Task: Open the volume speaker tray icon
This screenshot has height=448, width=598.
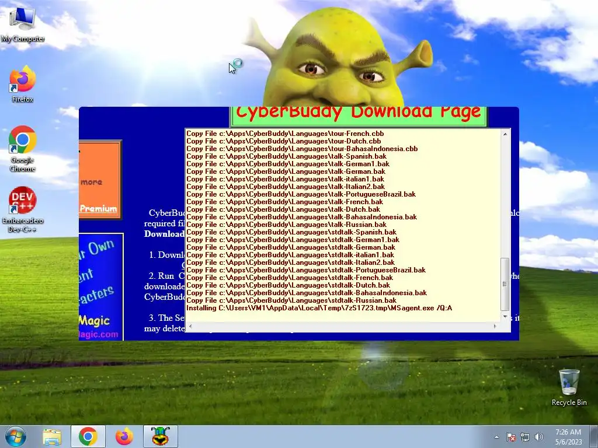Action: click(x=538, y=437)
